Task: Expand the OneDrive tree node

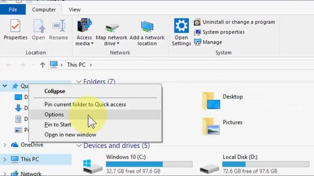Action: click(5, 145)
